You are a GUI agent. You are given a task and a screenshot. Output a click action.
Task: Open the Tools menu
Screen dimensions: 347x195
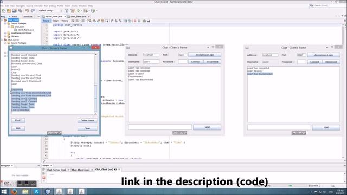[x=75, y=6]
